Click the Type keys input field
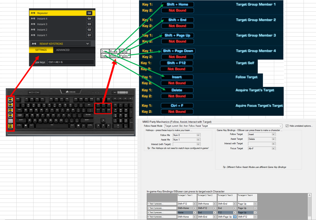This screenshot has height=220, width=316. pyautogui.click(x=71, y=62)
